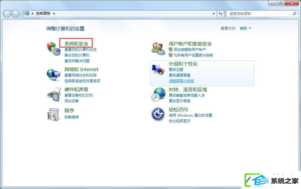Click the Clock, Language and Region globe icon
Viewport: 301px width, 189px height.
[x=158, y=94]
